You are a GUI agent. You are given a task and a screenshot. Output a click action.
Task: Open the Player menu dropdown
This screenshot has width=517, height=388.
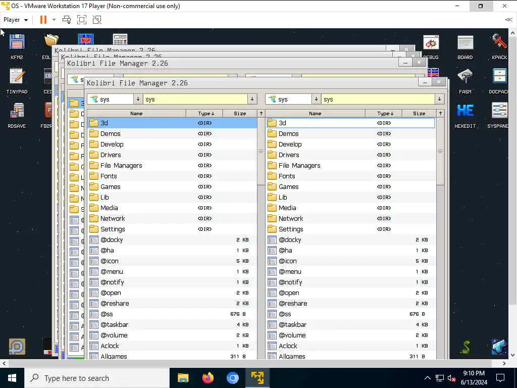tap(16, 20)
